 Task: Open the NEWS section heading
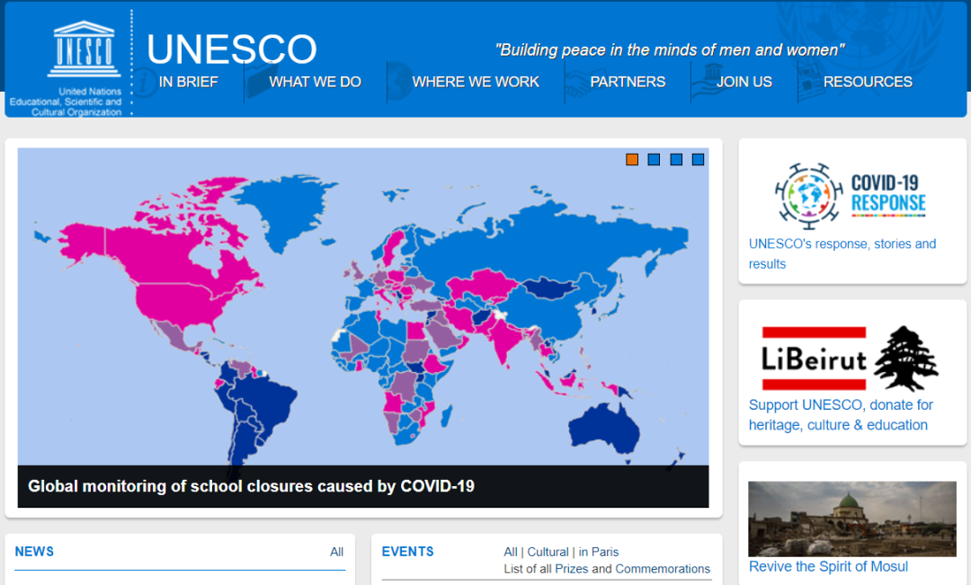coord(34,552)
